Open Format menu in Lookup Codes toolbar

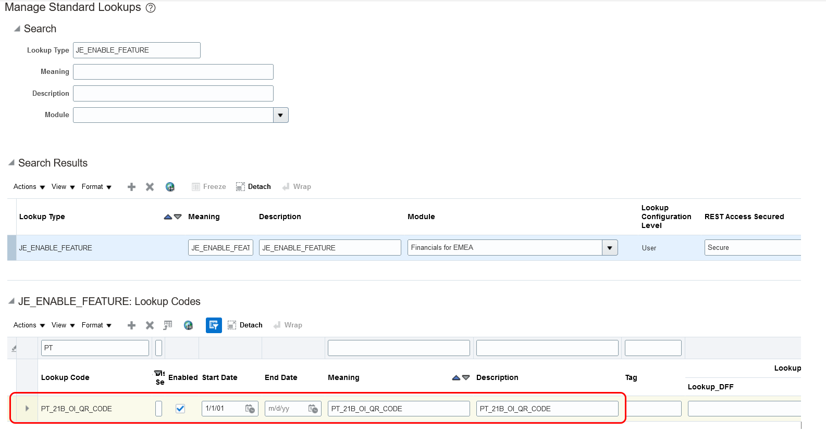coord(96,325)
